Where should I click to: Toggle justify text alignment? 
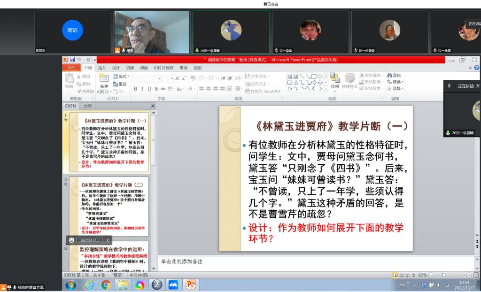pyautogui.click(x=222, y=89)
